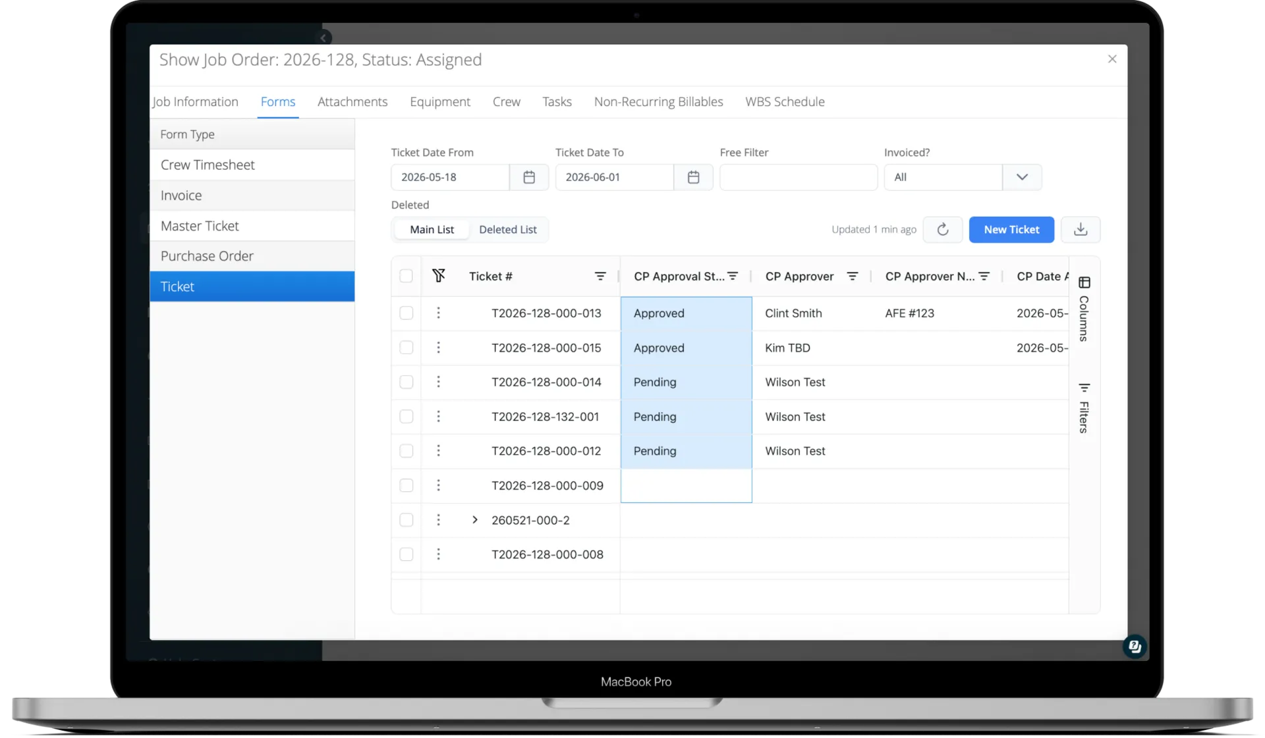
Task: Check the box for ticket T2026-128-000-009
Action: 406,485
